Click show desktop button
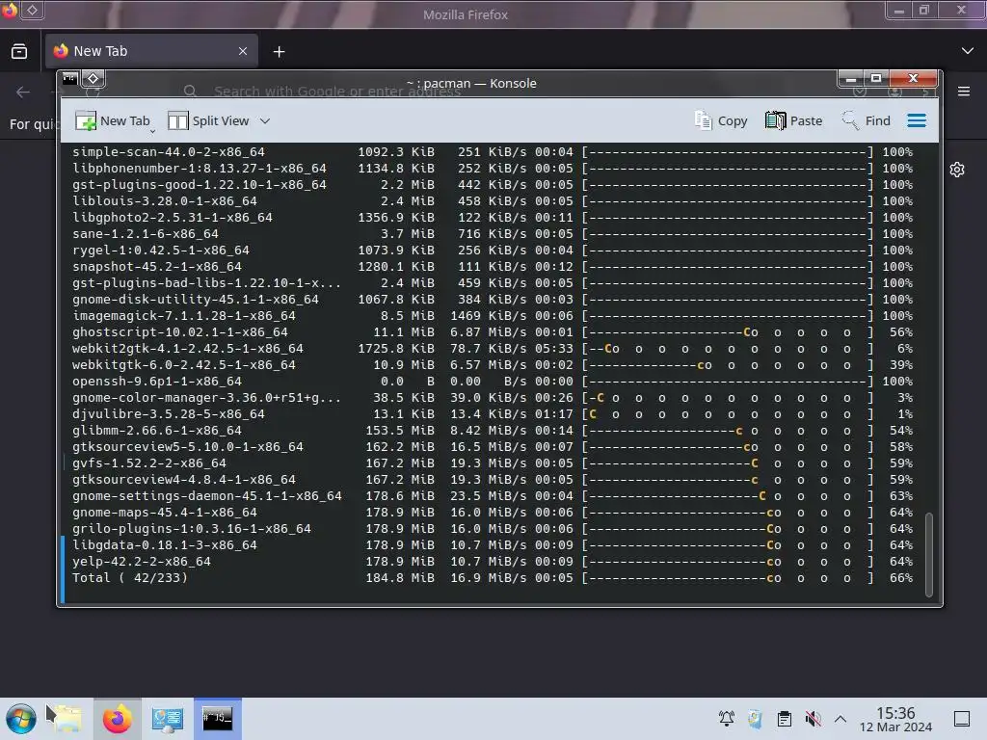Screen dimensions: 987x740 [x=961, y=719]
